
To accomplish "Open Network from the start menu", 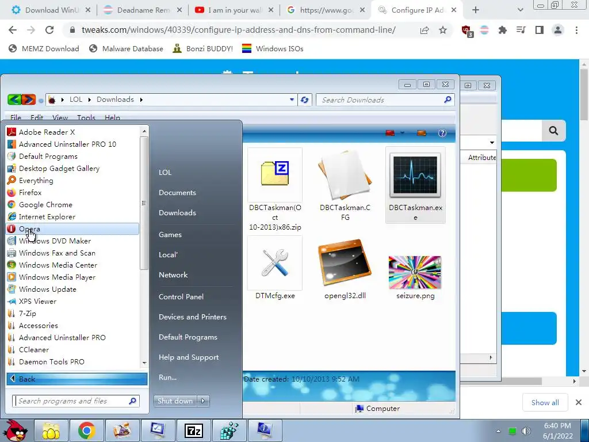I will coord(173,275).
